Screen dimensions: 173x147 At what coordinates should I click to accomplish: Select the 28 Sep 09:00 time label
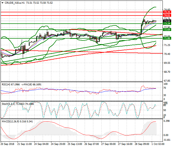coord(142,144)
